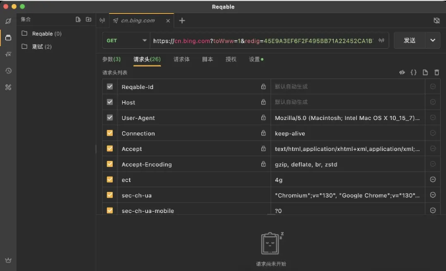Screen dimensions: 446x271
Task: Click the sec-ch-ua-mobile header name
Action: [x=148, y=211]
